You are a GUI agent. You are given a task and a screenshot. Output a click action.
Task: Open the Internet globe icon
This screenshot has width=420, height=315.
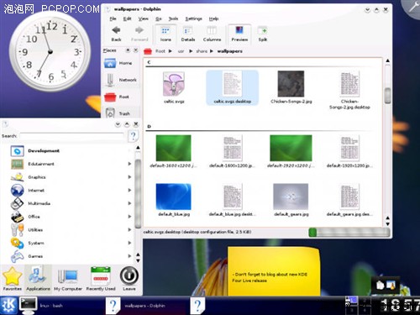(x=17, y=190)
